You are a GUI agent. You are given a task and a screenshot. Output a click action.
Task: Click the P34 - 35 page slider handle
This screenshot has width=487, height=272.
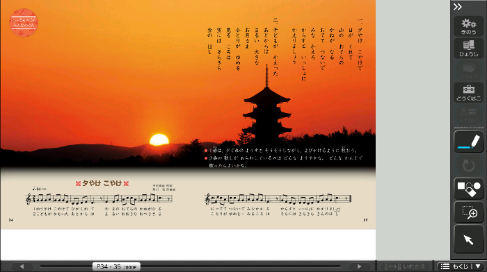[x=116, y=266]
